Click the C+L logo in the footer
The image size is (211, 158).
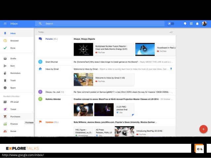point(199,148)
